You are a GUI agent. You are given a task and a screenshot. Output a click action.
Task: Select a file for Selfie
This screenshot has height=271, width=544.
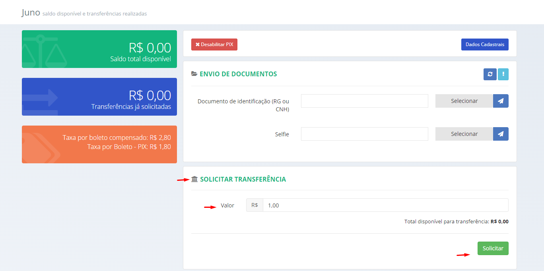point(464,134)
